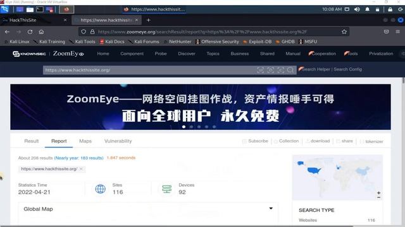Viewport: 405px width, 227px height.
Task: Go back to the previous page
Action: (x=7, y=32)
